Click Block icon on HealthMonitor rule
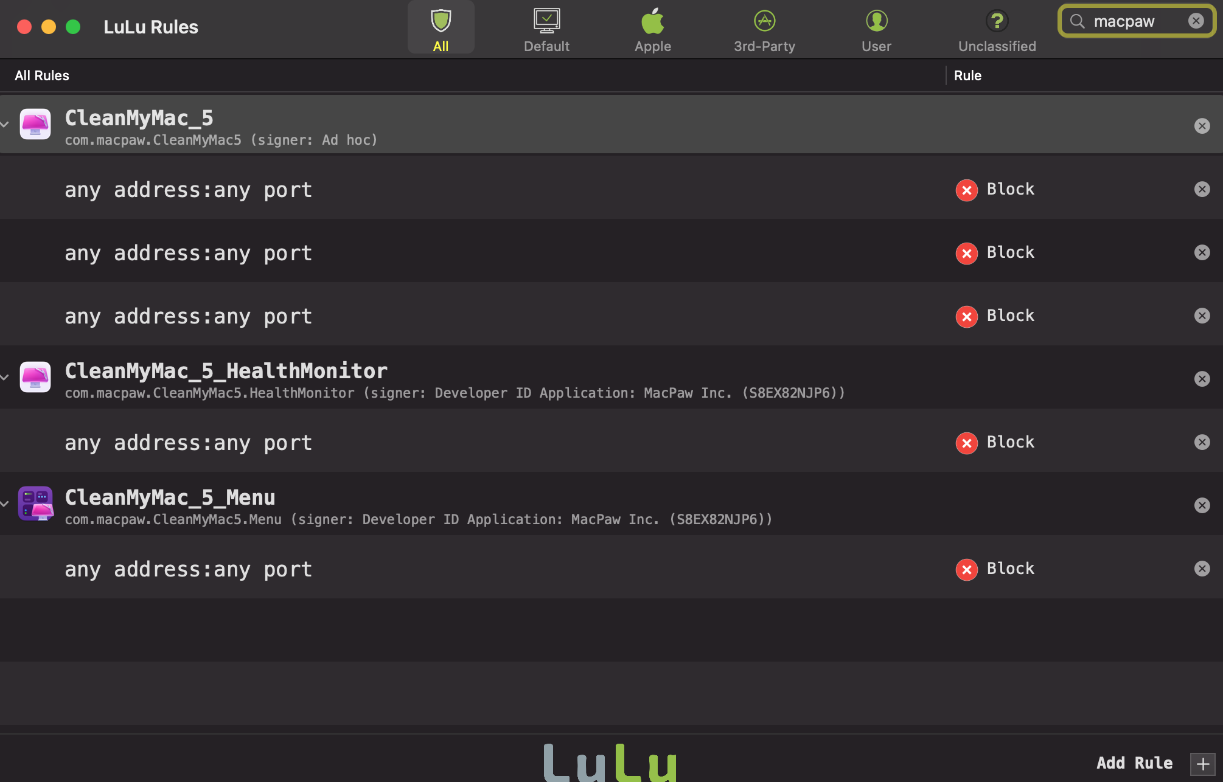This screenshot has width=1223, height=782. pos(966,443)
